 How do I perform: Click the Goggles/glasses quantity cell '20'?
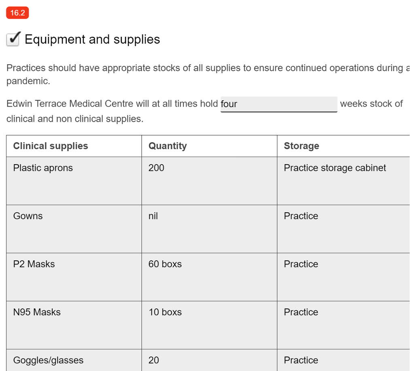point(209,360)
